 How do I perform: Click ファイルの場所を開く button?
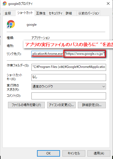coord(26,105)
